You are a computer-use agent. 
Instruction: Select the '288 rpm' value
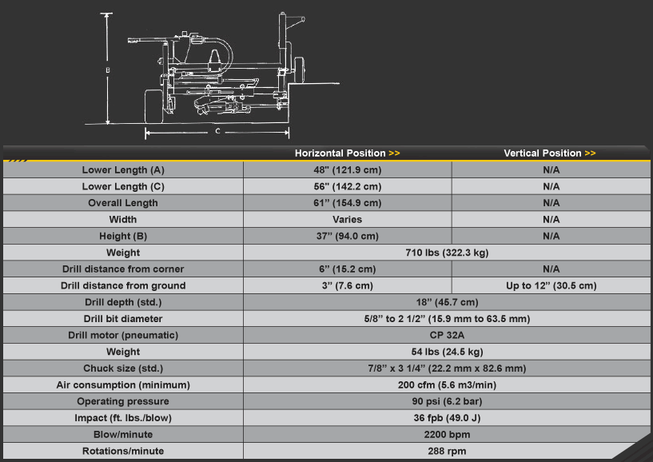tap(447, 451)
